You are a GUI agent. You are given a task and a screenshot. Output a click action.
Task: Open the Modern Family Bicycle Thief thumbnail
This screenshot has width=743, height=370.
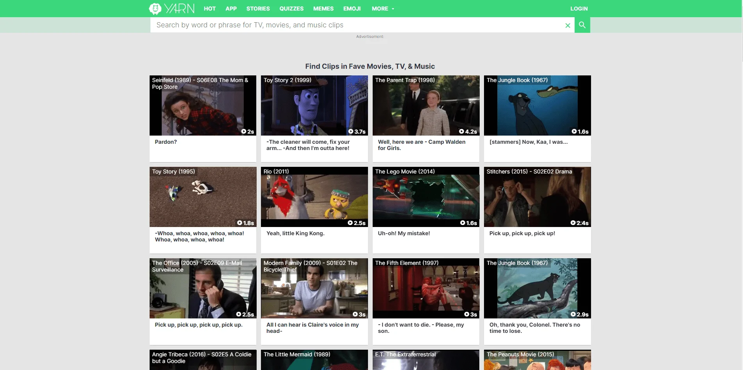[314, 288]
